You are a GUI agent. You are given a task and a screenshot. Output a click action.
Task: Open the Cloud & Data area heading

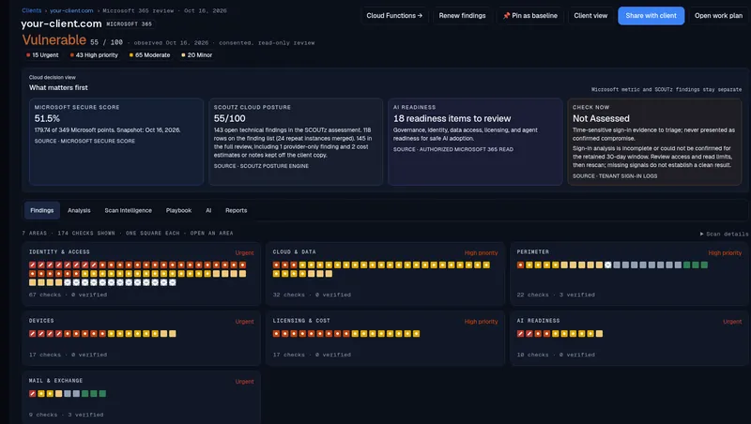point(294,251)
